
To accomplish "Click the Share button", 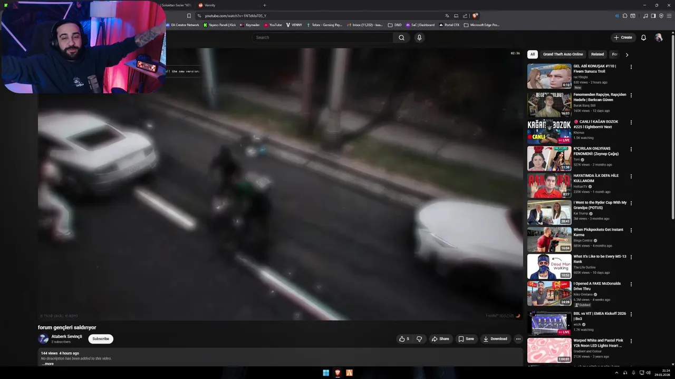I will click(440, 339).
